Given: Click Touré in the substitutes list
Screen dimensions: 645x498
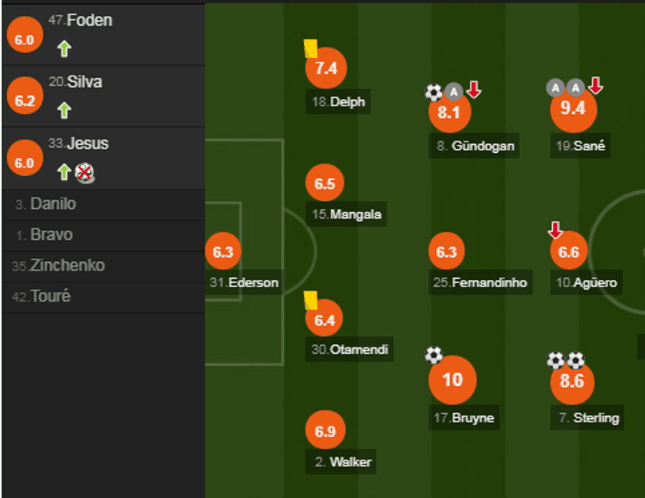Looking at the screenshot, I should pyautogui.click(x=50, y=296).
